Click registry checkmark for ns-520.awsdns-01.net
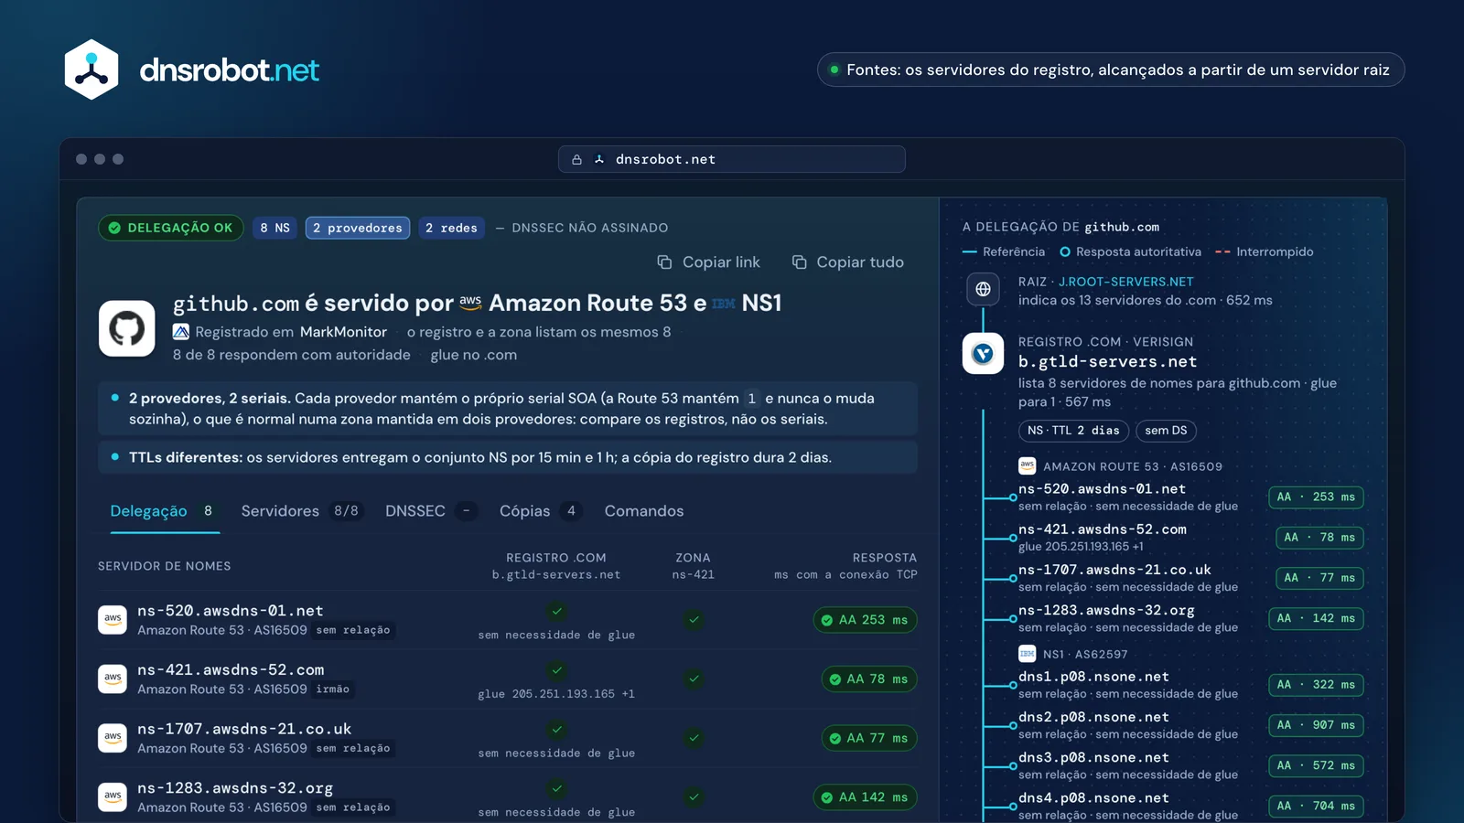The width and height of the screenshot is (1464, 823). [x=556, y=611]
